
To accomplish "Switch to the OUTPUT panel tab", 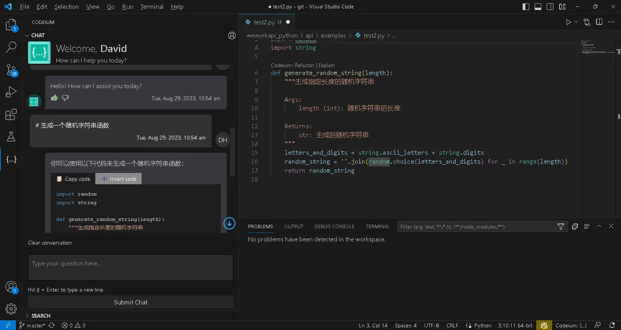I will tap(294, 227).
